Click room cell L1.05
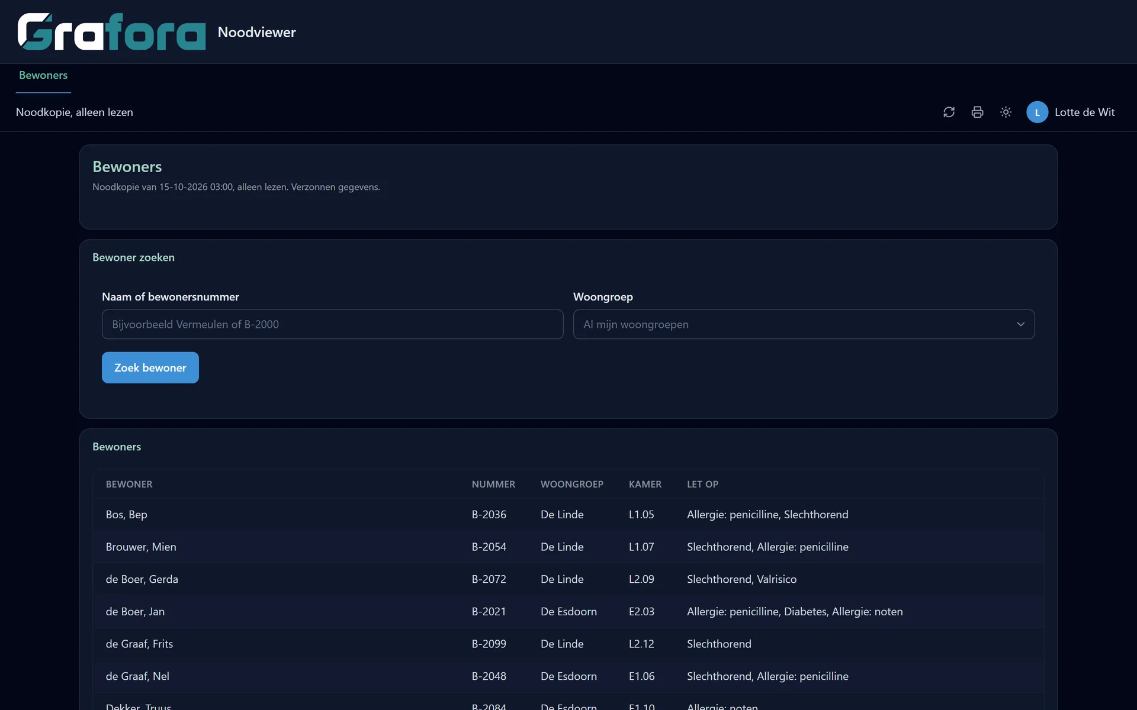1137x710 pixels. click(641, 515)
